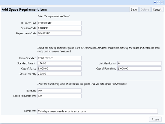Click the Add Space Requirement Item title
This screenshot has height=124, width=165.
(24, 9)
